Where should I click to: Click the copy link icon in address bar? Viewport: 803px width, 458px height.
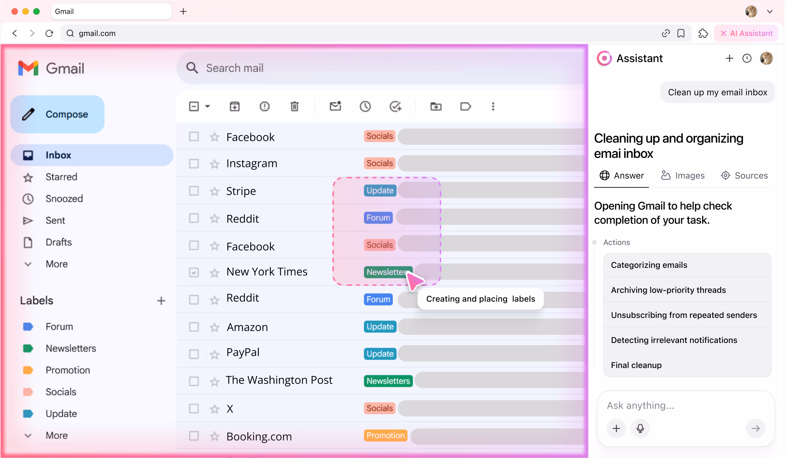[x=666, y=33]
